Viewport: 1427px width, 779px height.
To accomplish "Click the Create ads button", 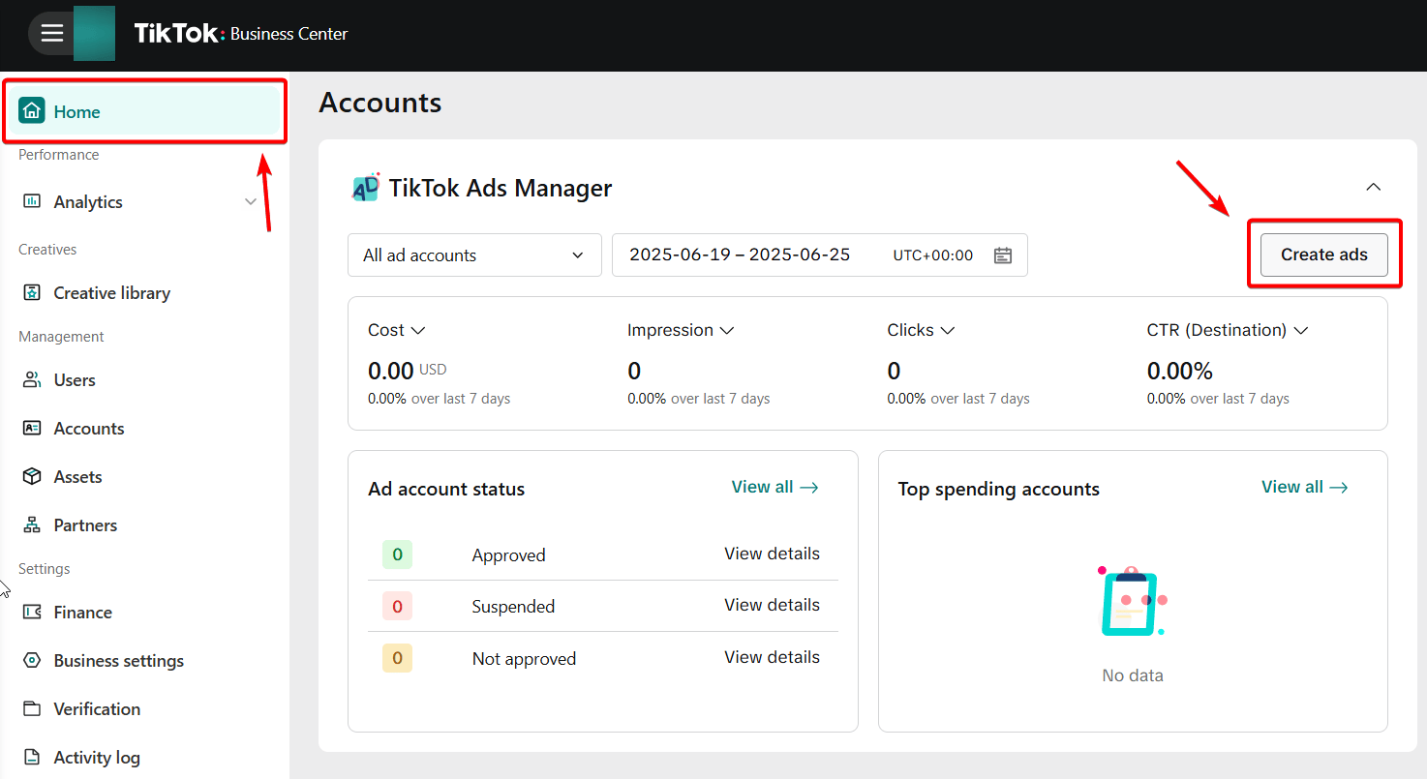I will [x=1323, y=255].
